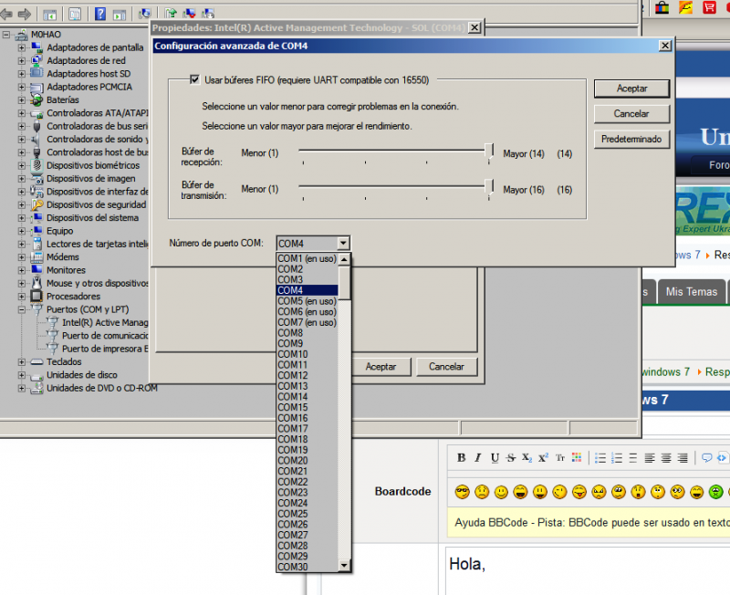Open the font size Tr tool
Image resolution: width=730 pixels, height=595 pixels.
560,457
